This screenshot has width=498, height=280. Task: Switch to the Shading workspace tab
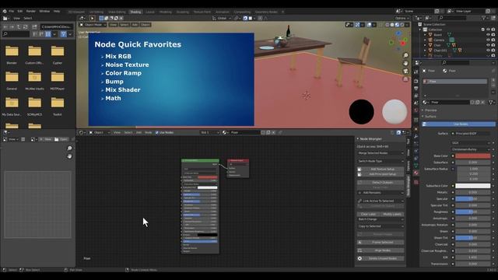pos(135,12)
